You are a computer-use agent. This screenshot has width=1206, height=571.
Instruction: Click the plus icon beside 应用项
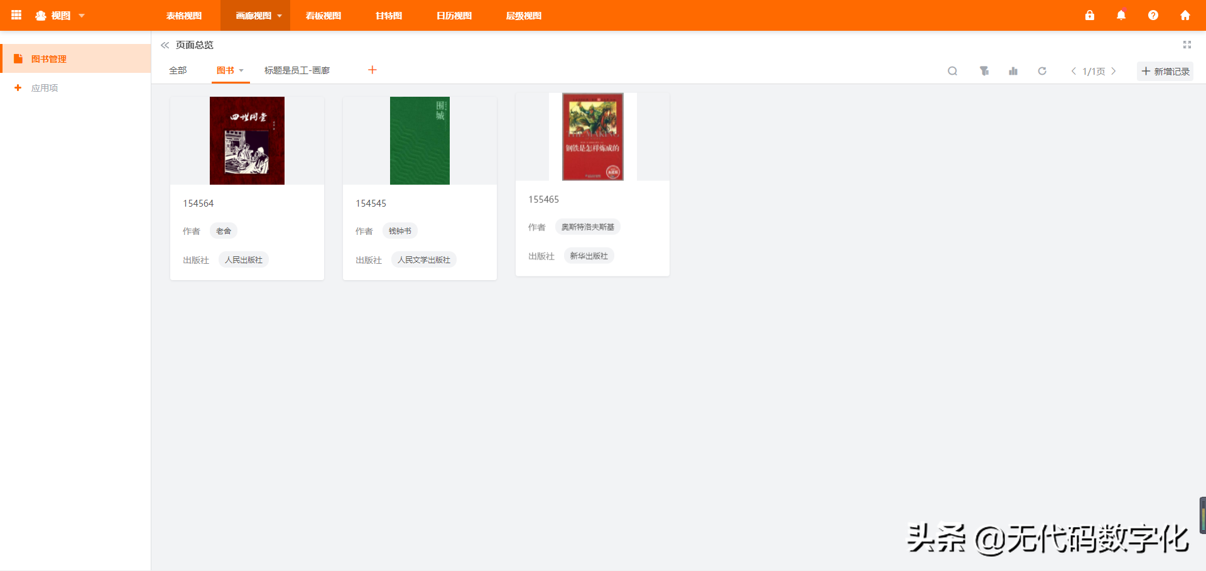(18, 88)
